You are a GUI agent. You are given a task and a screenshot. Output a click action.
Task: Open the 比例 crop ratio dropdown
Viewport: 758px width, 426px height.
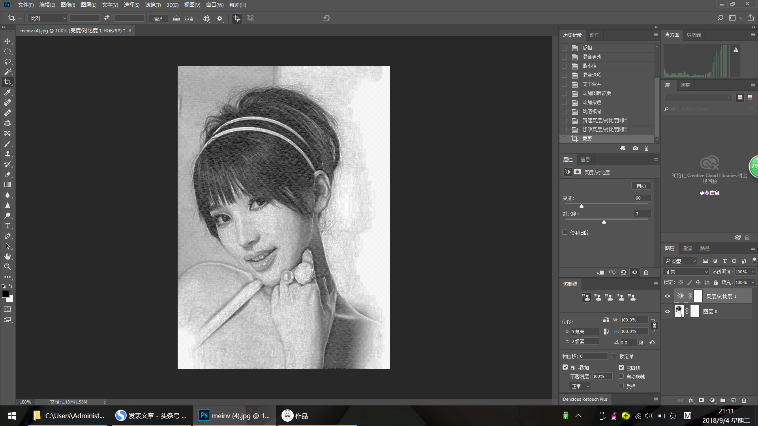(x=48, y=18)
